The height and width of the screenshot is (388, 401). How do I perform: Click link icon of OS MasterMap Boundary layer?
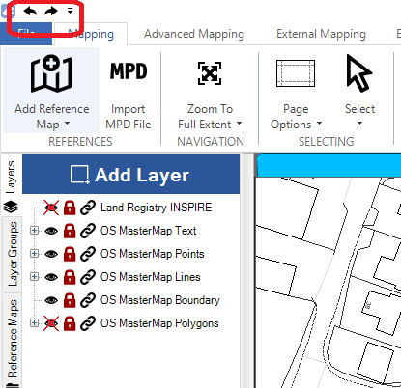click(88, 300)
